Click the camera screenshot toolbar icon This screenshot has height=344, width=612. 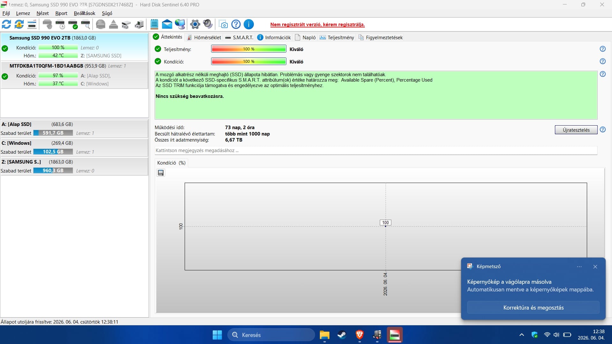point(224,24)
